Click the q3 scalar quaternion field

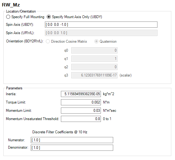(x=94, y=75)
